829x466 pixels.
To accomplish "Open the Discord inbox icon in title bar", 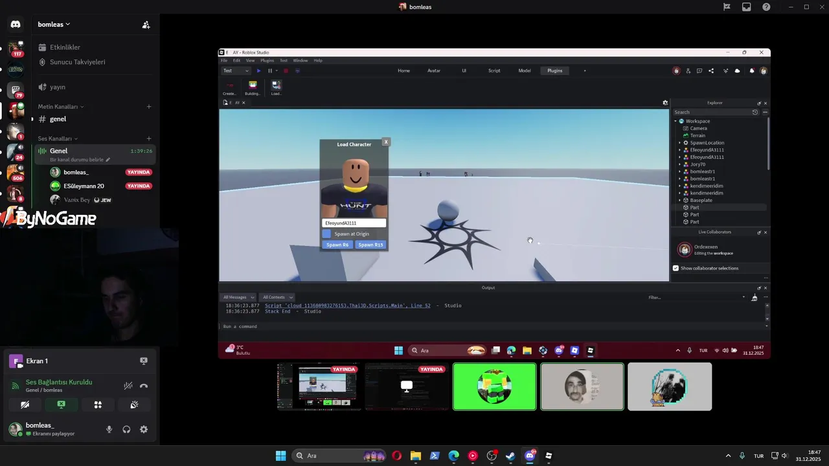I will (x=747, y=7).
